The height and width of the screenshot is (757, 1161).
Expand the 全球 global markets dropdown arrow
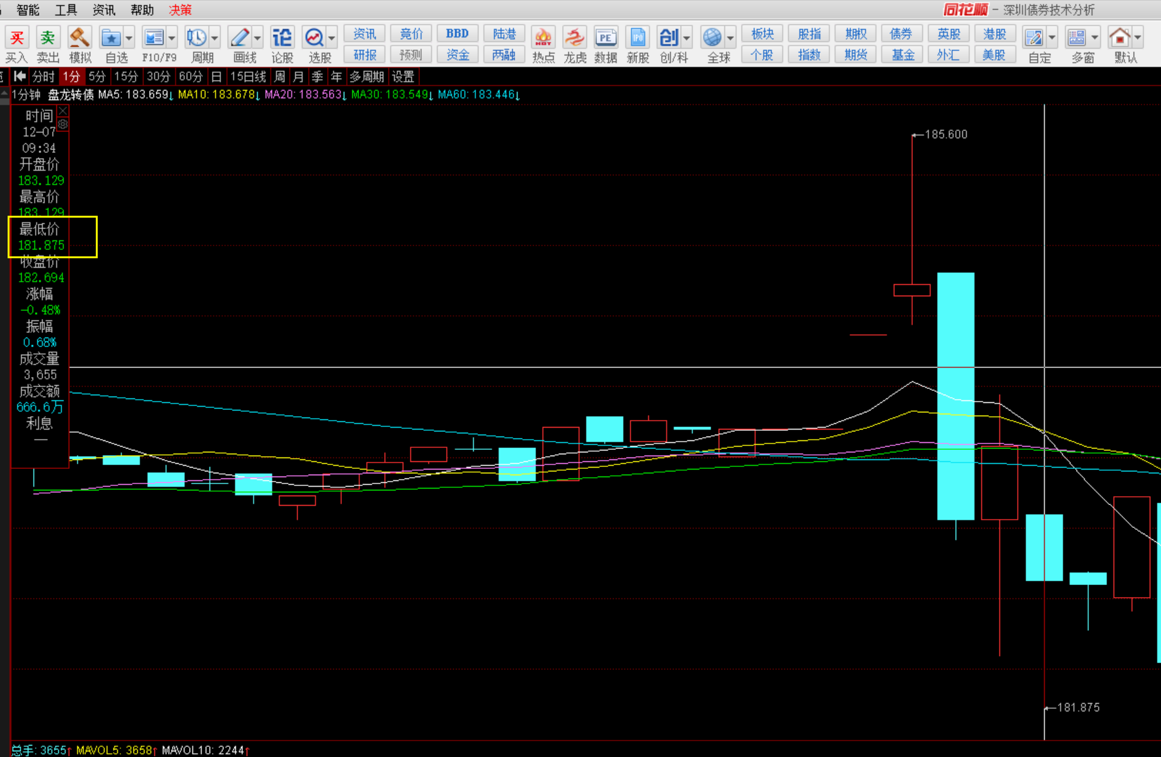click(730, 38)
